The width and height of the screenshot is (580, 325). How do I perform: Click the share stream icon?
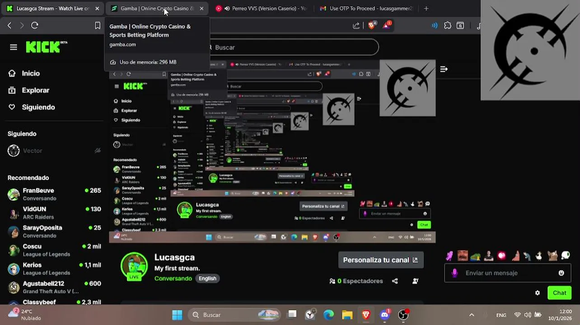coord(395,281)
